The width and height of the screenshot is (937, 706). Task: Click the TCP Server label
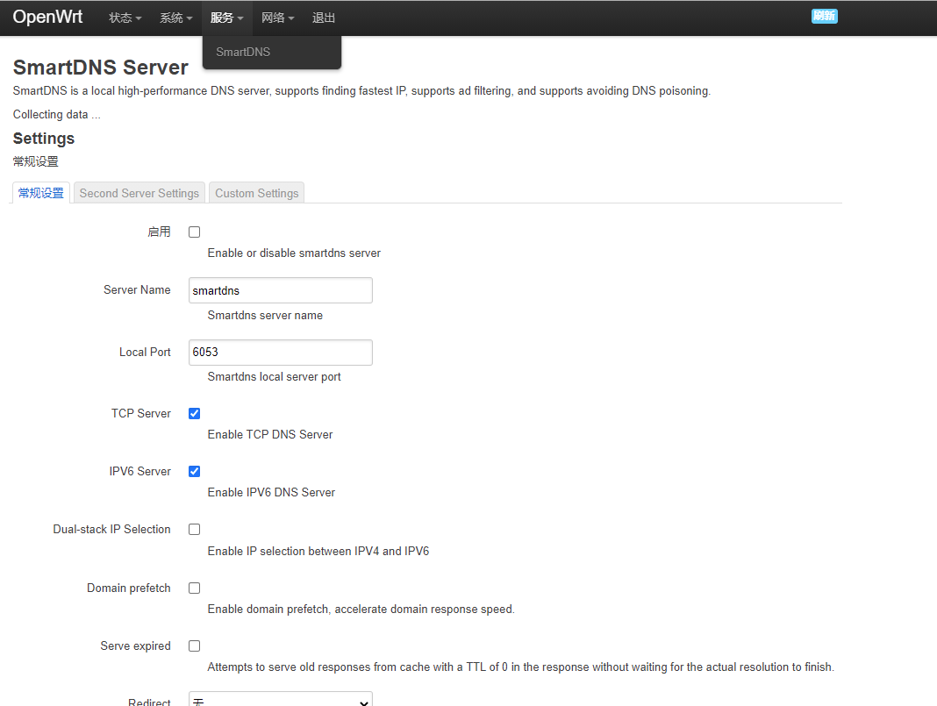tap(141, 413)
